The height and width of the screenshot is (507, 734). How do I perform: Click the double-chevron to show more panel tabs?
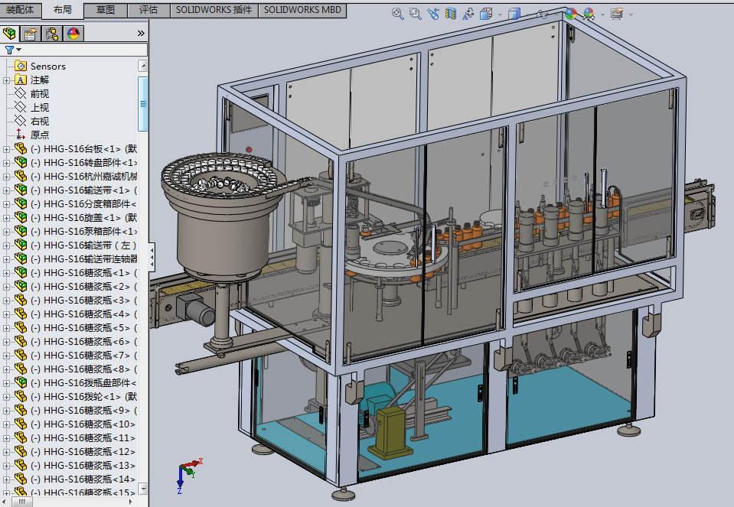(x=141, y=34)
